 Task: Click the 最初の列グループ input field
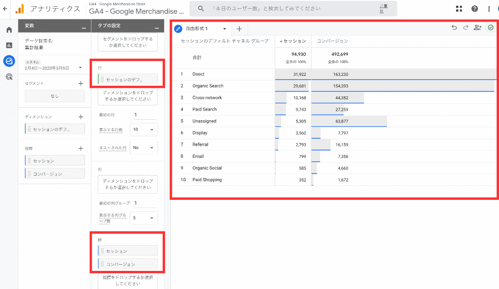pos(145,203)
